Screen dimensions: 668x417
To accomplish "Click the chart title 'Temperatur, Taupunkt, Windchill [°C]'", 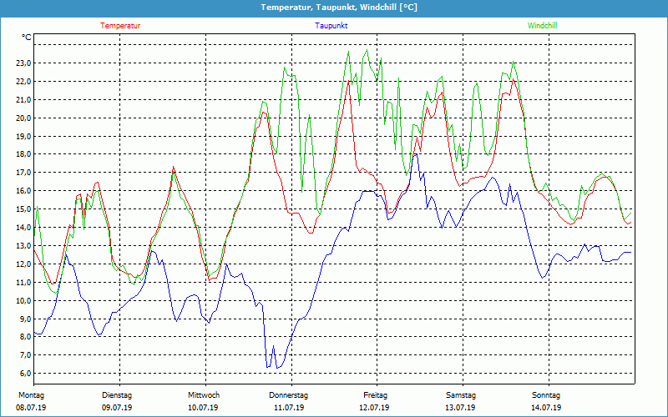I will [x=339, y=8].
